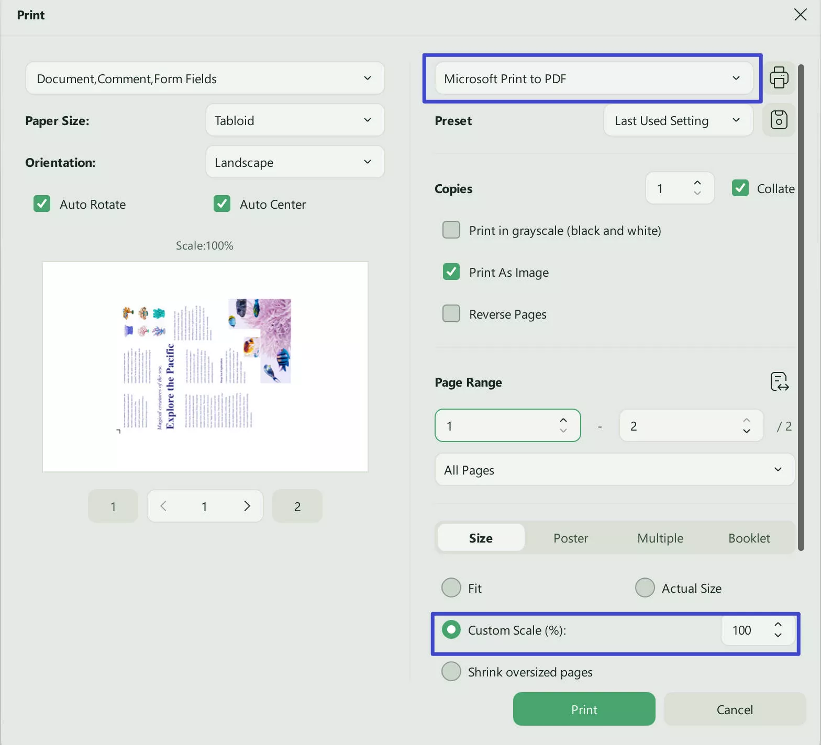Viewport: 821px width, 745px height.
Task: Decrease end page with down arrow
Action: tap(747, 431)
